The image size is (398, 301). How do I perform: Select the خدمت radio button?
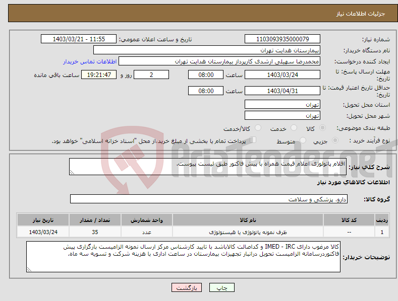click(x=294, y=128)
